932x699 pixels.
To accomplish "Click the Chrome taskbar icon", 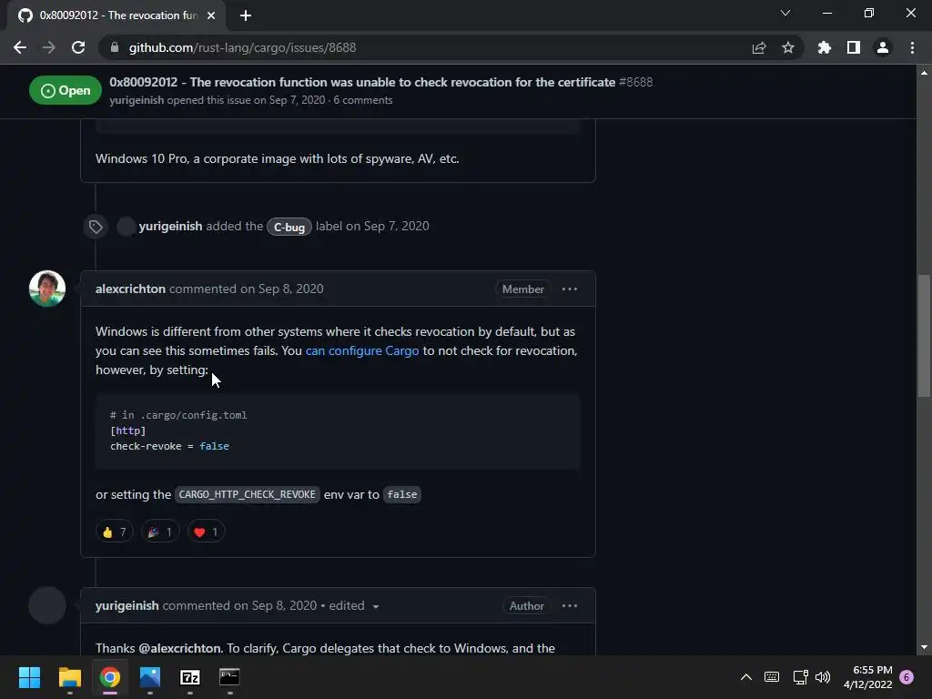I will [x=110, y=677].
